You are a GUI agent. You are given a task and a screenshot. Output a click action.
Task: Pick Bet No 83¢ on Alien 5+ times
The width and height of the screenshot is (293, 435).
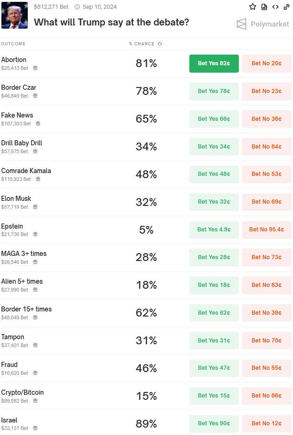267,285
